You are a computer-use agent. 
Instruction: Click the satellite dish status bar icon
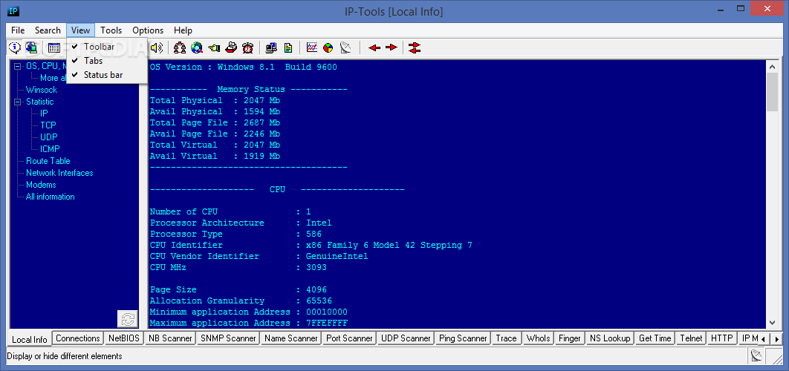tap(756, 356)
